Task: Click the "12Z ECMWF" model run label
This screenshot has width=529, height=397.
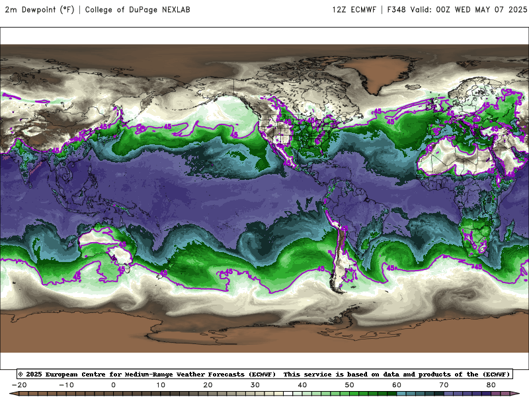Action: click(x=354, y=10)
